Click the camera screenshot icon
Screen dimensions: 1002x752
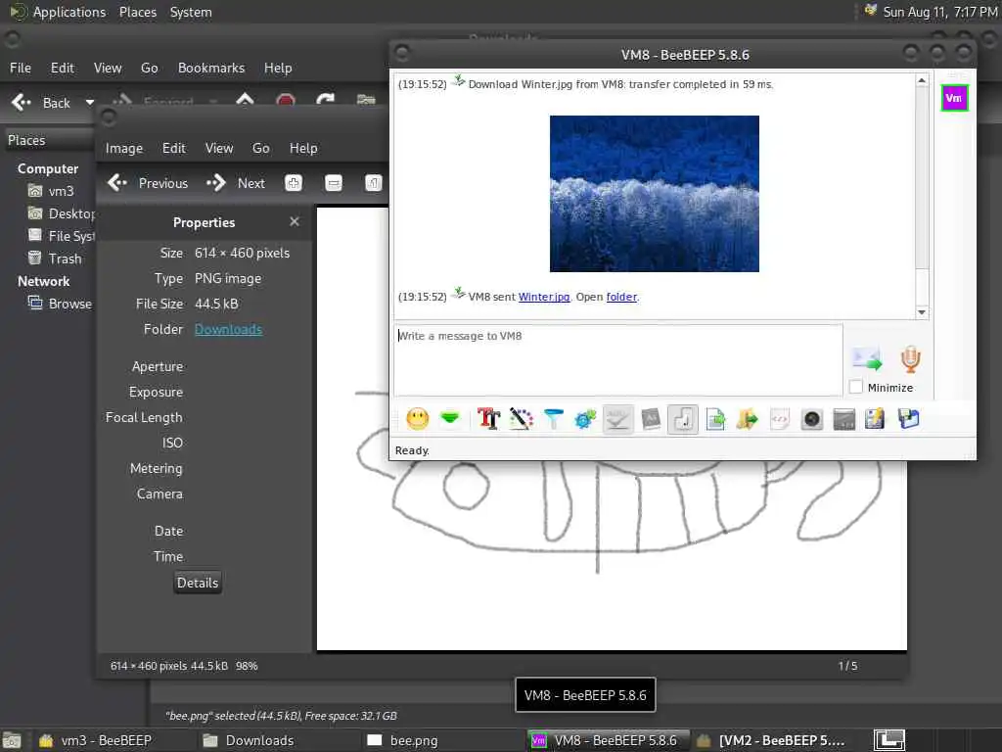pyautogui.click(x=811, y=419)
